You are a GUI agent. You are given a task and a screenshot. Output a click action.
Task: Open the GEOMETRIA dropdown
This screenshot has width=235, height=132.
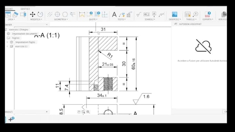[x=61, y=19]
